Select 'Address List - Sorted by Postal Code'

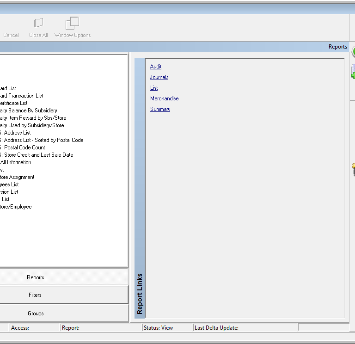coord(44,140)
